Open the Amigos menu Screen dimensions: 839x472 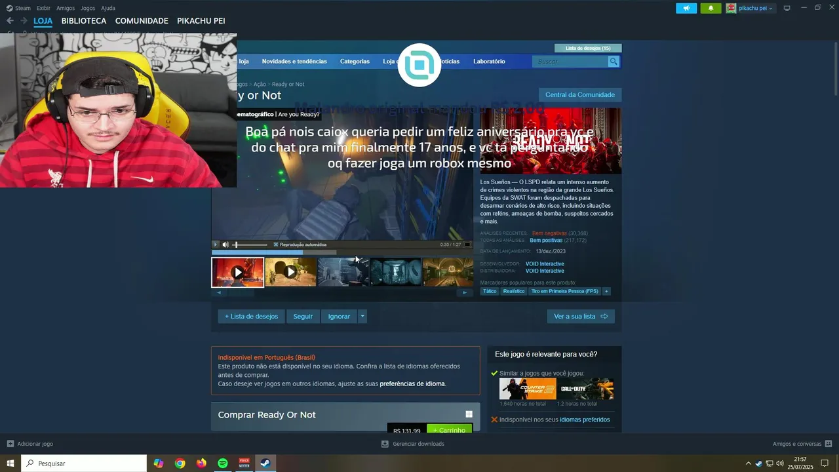coord(66,8)
